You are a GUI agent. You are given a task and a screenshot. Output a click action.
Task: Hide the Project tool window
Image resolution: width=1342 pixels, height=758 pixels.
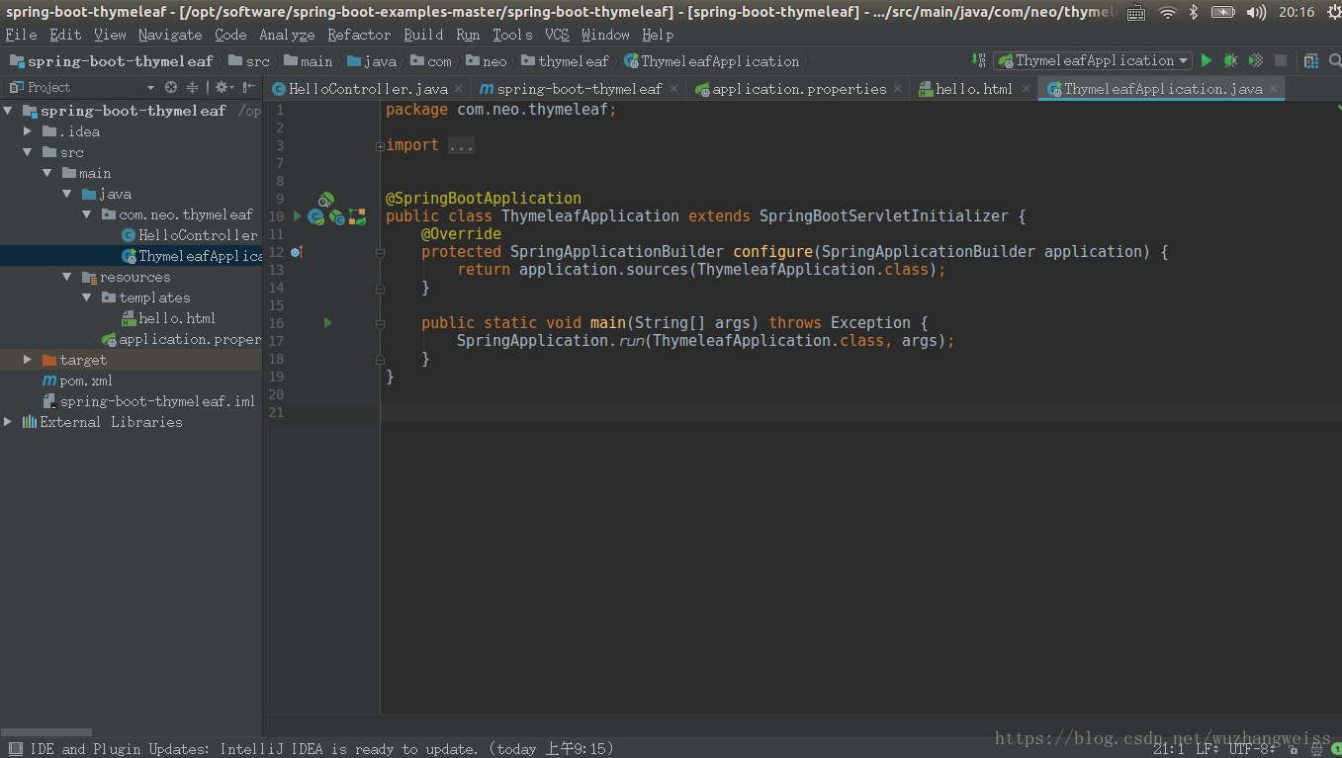coord(249,87)
